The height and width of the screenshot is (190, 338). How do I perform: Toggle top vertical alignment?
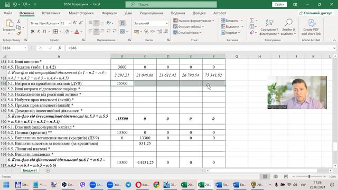(x=90, y=23)
